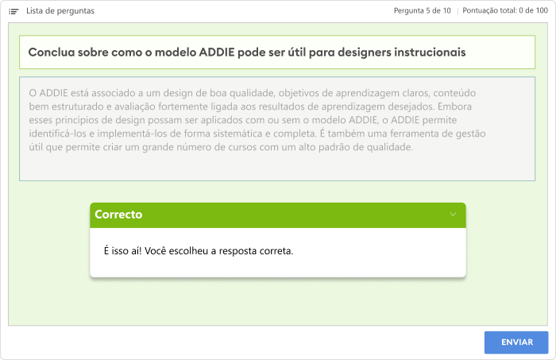Collapse the Correcto feedback chevron
Screen dimensions: 556x360
pos(453,215)
